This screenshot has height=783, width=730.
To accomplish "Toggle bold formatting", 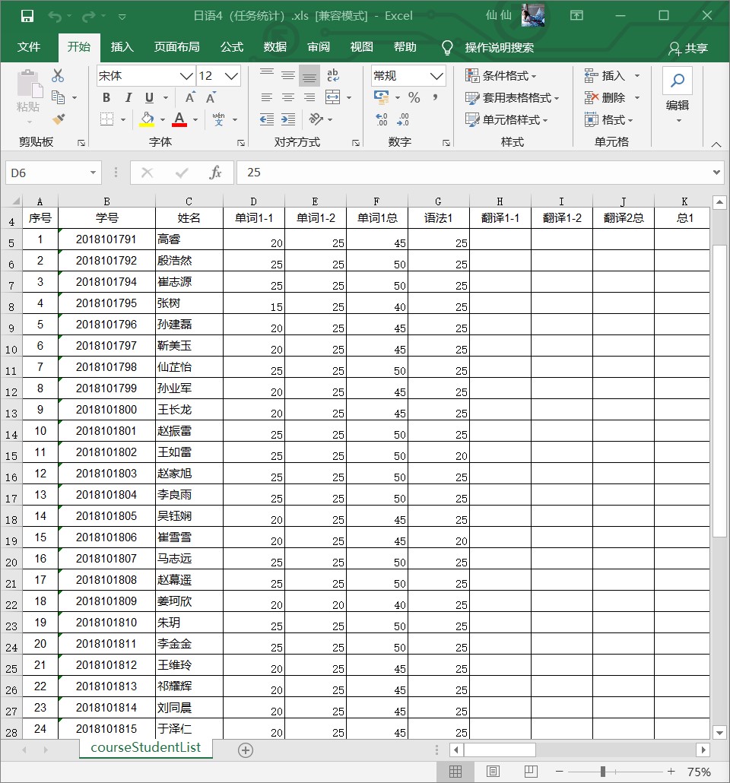I will point(106,97).
